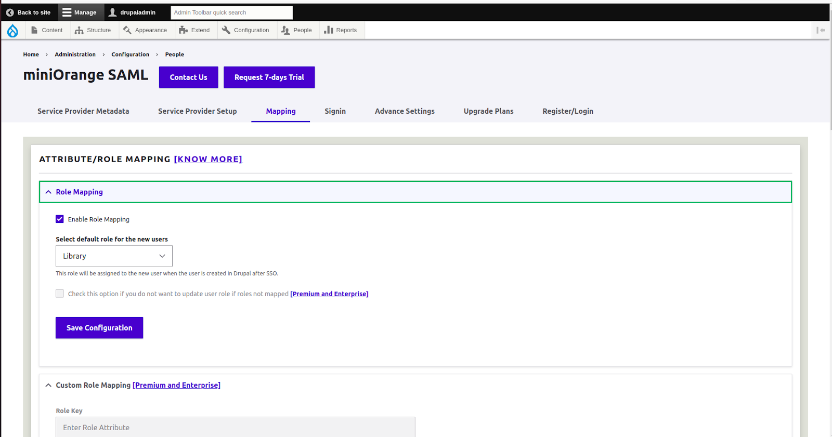Click the Configuration breadcrumb link
The image size is (832, 437).
click(131, 55)
